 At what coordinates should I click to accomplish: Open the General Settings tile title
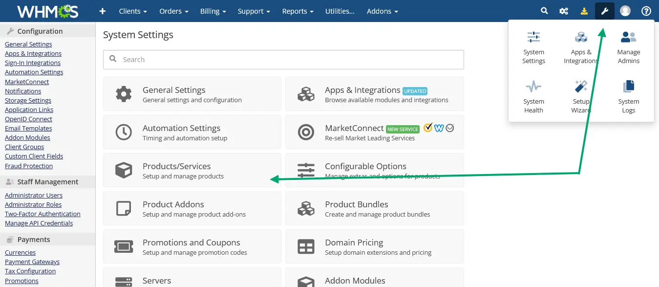(x=174, y=90)
